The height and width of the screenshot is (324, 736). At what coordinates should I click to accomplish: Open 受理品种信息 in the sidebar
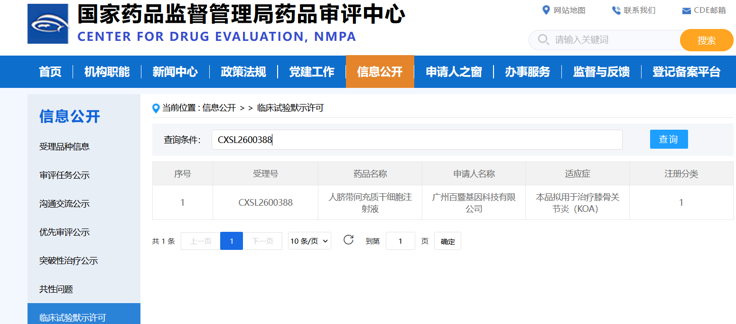[x=65, y=146]
